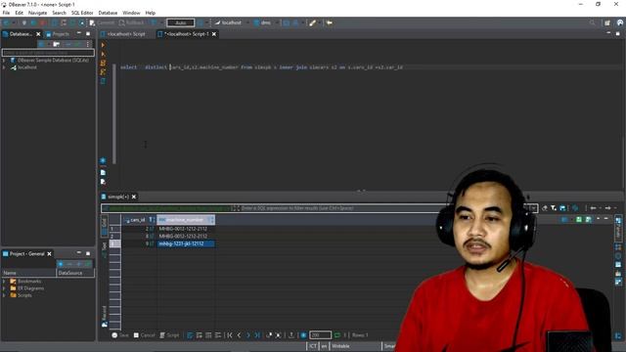Screen dimensions: 626x352
Task: Go to the previous result row
Action: 239,335
